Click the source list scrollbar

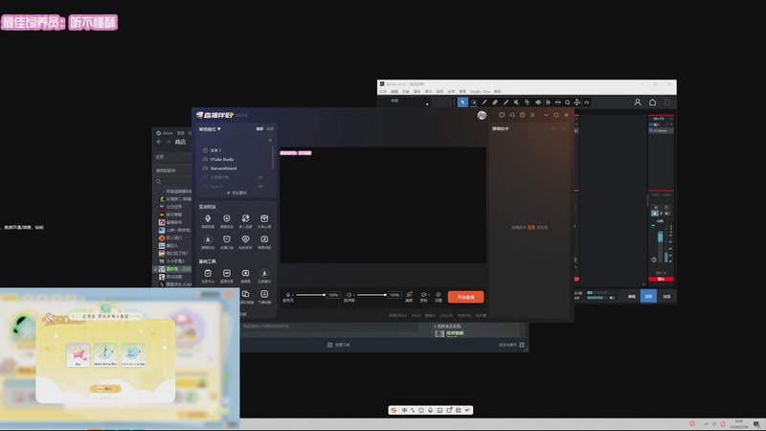(273, 157)
